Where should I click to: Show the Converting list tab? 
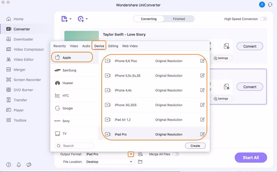tap(149, 19)
